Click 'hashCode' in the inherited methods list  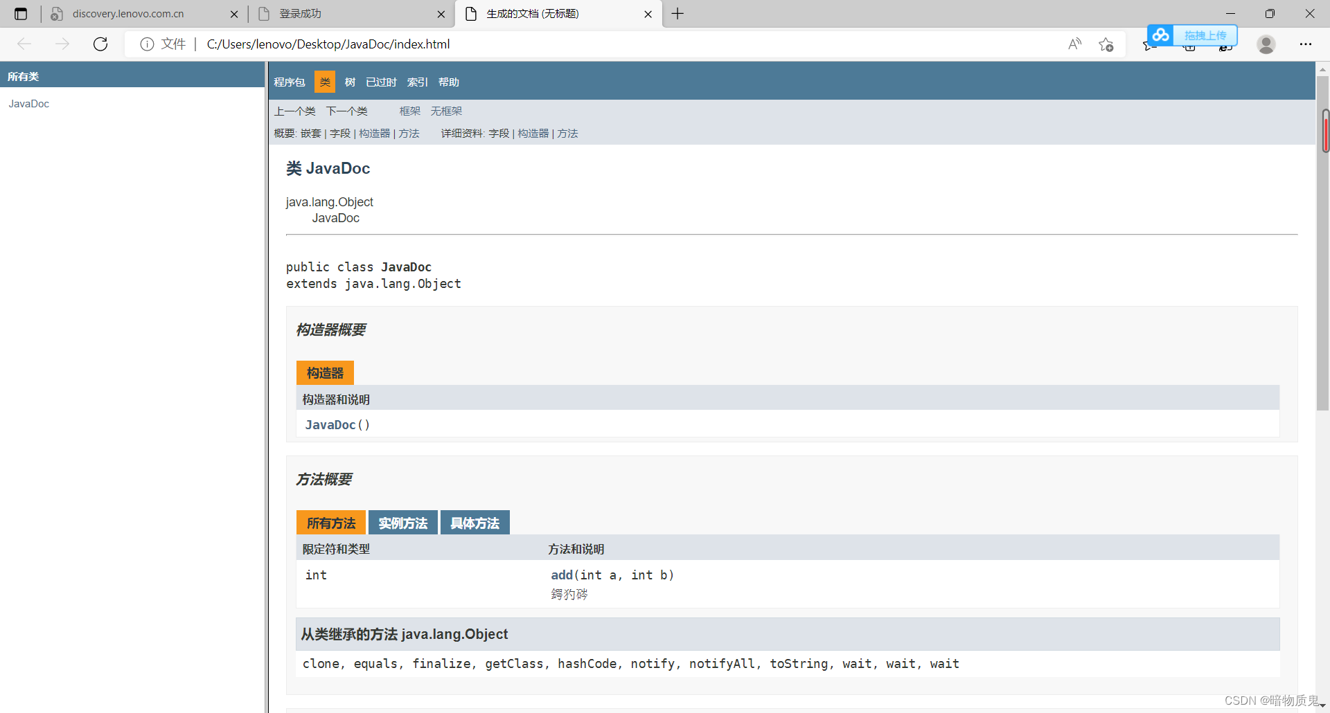[587, 664]
